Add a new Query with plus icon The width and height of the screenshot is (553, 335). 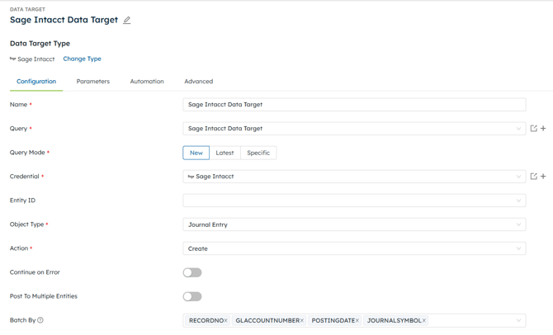[x=543, y=129]
